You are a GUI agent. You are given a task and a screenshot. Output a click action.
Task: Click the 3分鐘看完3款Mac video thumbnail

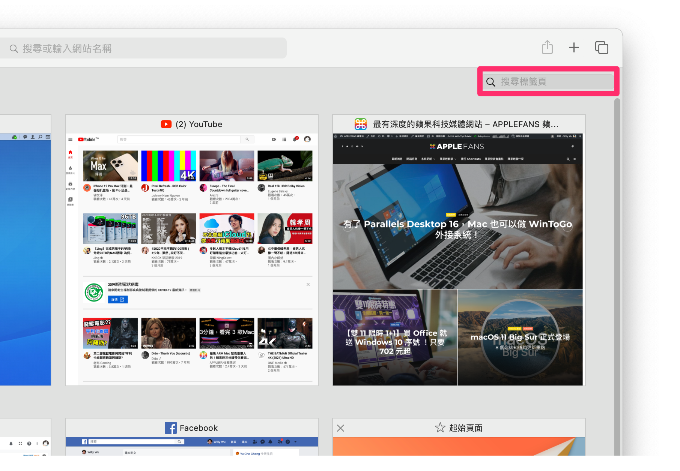[227, 333]
